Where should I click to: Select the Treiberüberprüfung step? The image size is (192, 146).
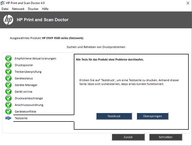pyautogui.click(x=28, y=72)
